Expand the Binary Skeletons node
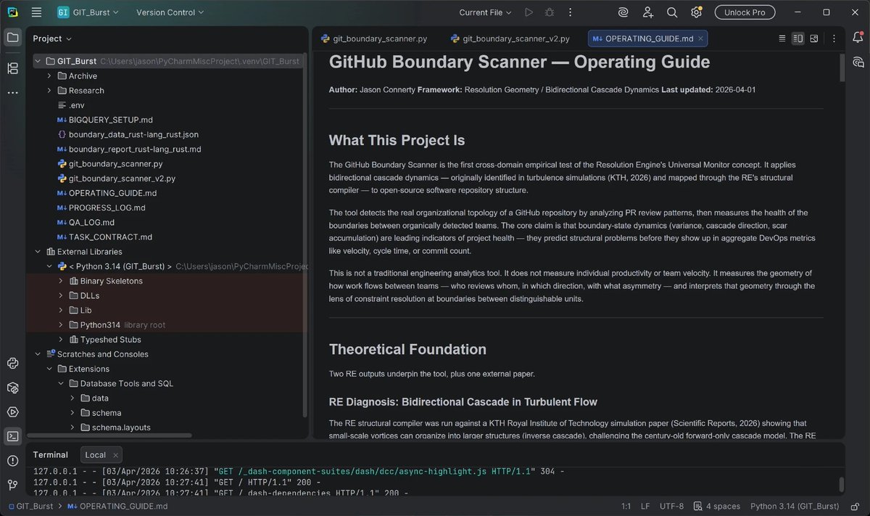This screenshot has width=870, height=516. point(61,281)
